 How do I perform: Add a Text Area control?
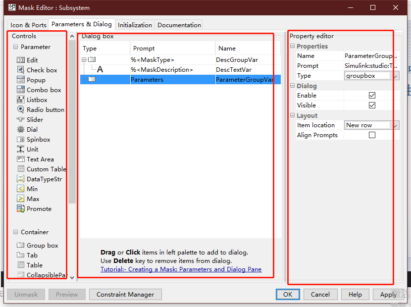(35, 159)
